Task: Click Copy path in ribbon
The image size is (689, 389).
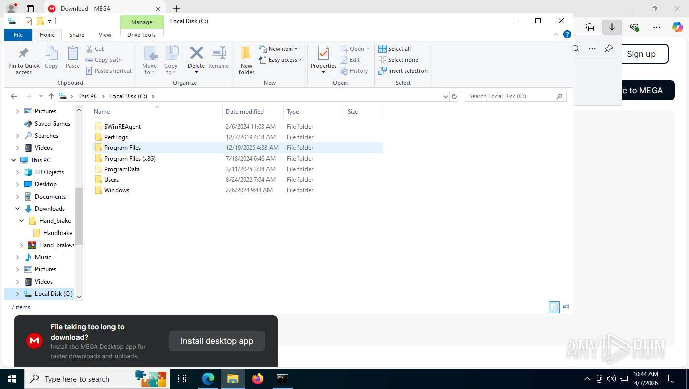Action: [x=103, y=60]
